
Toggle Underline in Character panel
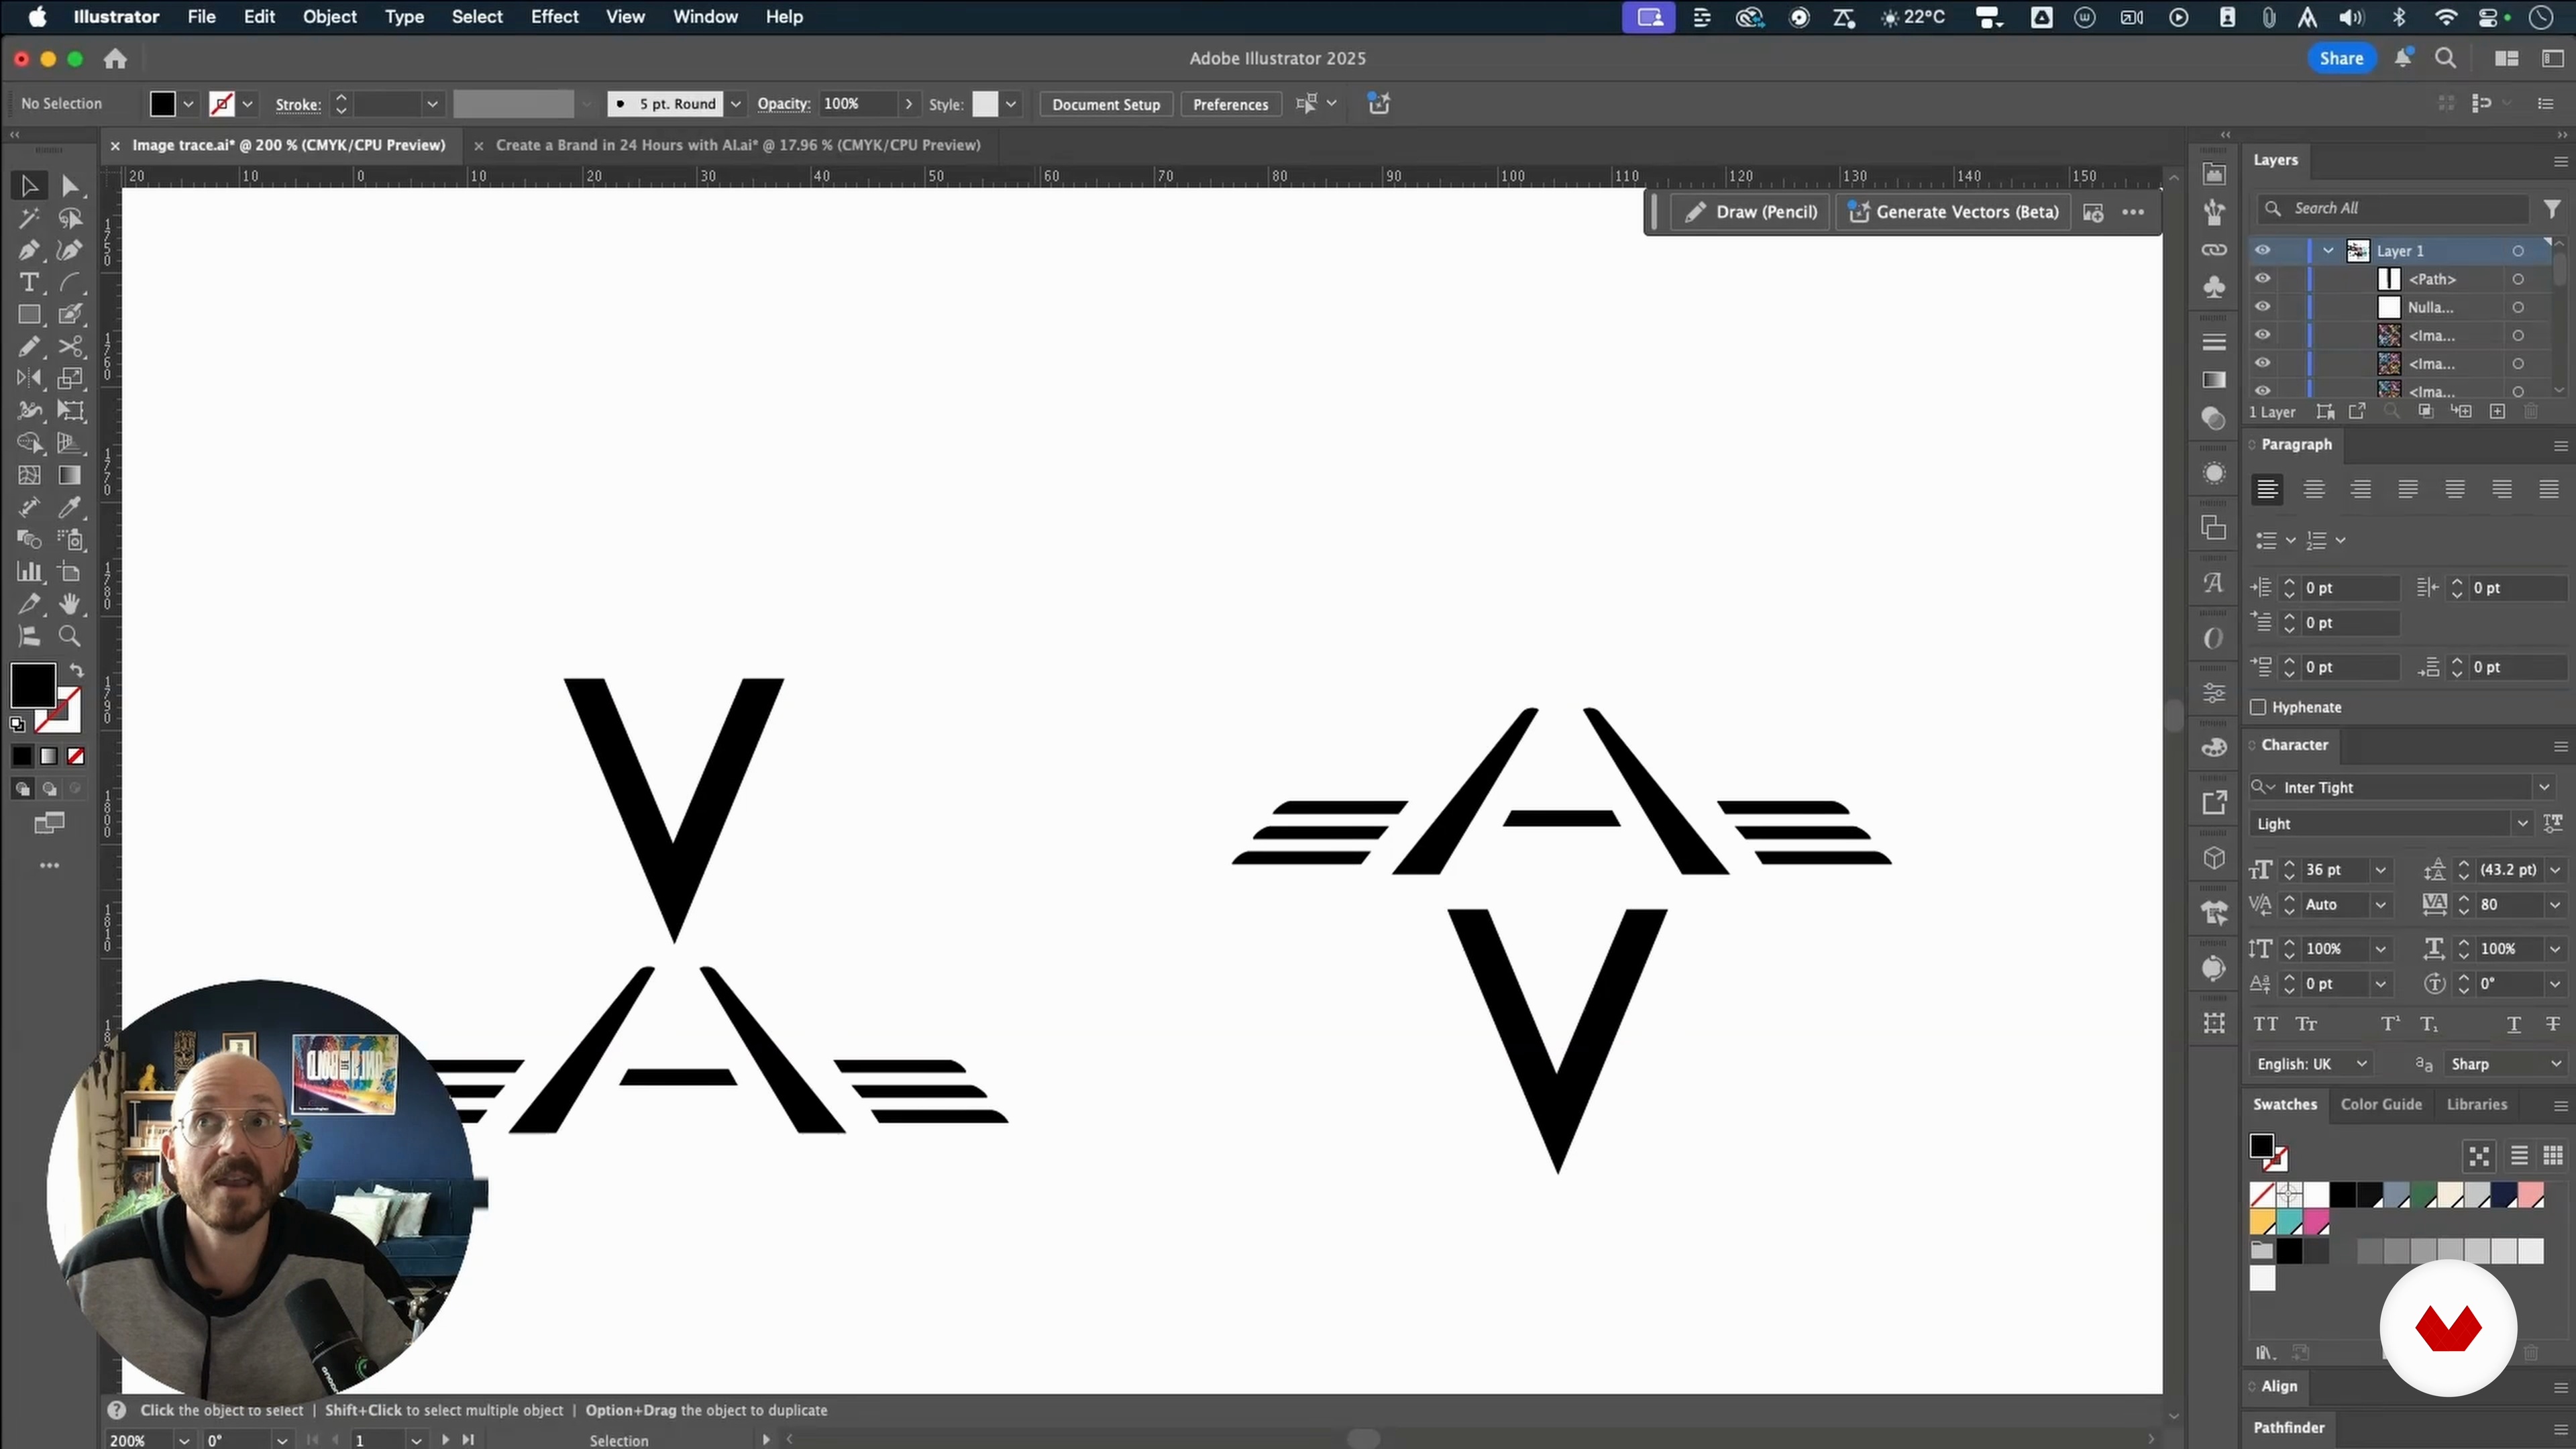tap(2514, 1024)
